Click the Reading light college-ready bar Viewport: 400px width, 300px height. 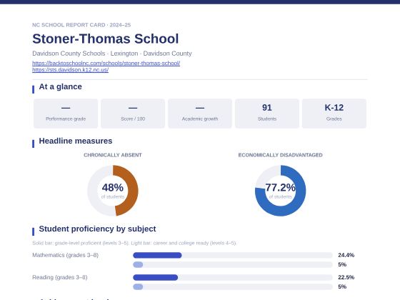(x=138, y=287)
